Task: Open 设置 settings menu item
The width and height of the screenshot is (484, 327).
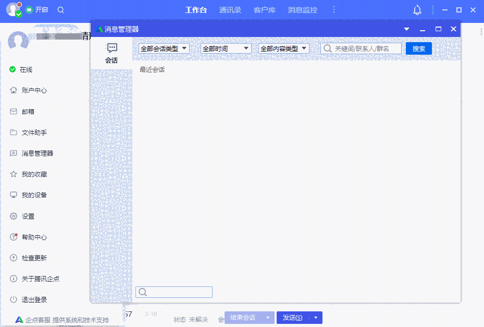Action: coord(28,216)
